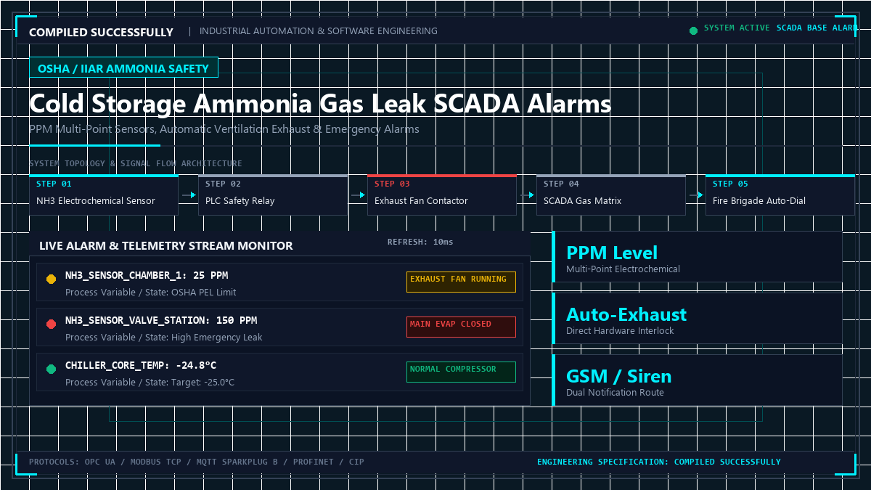Click the green dot for CHILLER_CORE_TEMP
The image size is (871, 490).
tap(51, 369)
